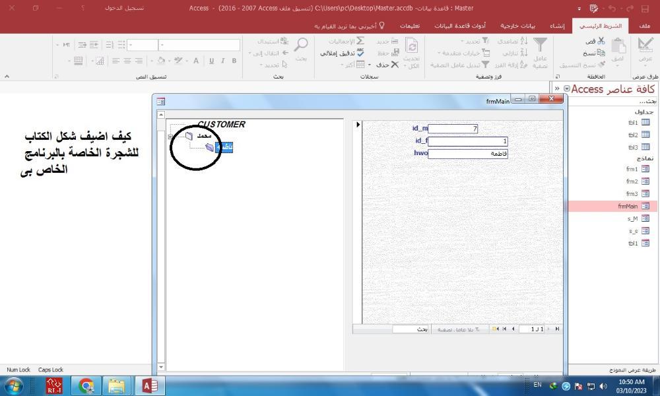
Task: Click scroll-up arrow of frmMain window
Action: (161, 114)
